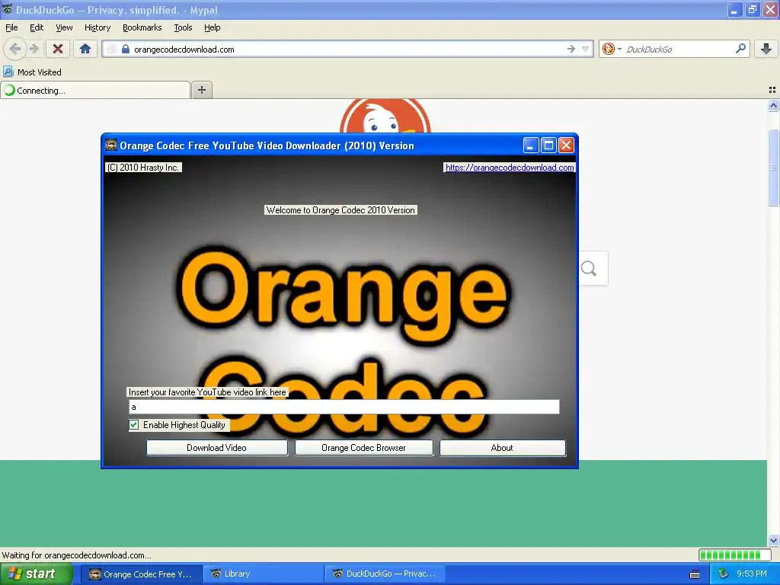
Task: Click the network tray icon near clock
Action: (x=724, y=574)
